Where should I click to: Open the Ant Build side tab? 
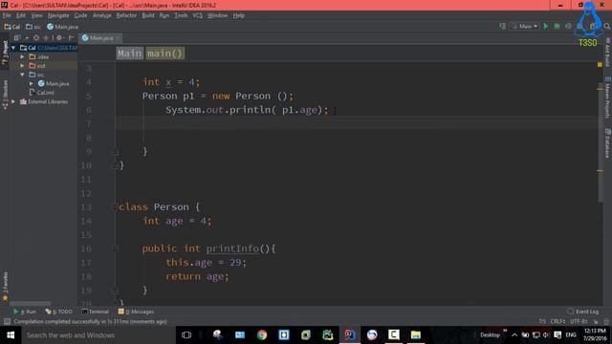click(607, 53)
